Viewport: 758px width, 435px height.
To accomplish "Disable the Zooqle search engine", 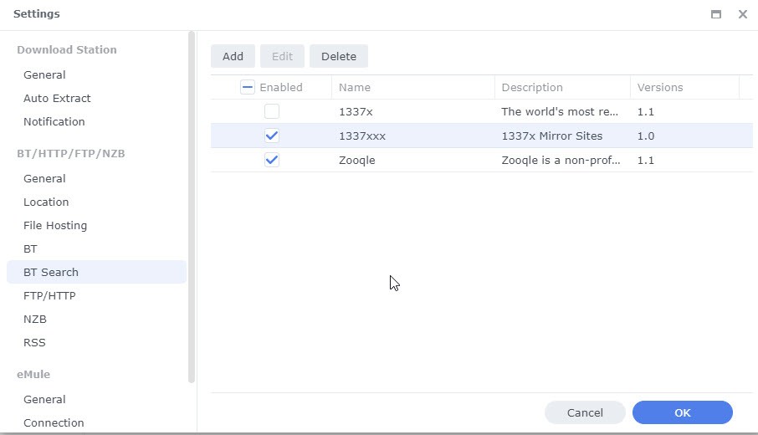I will pyautogui.click(x=272, y=160).
